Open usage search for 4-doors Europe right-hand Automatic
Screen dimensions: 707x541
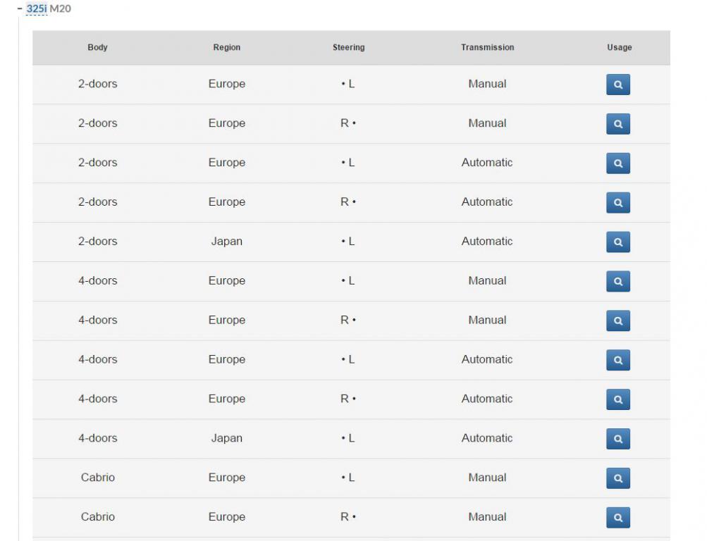coord(617,400)
